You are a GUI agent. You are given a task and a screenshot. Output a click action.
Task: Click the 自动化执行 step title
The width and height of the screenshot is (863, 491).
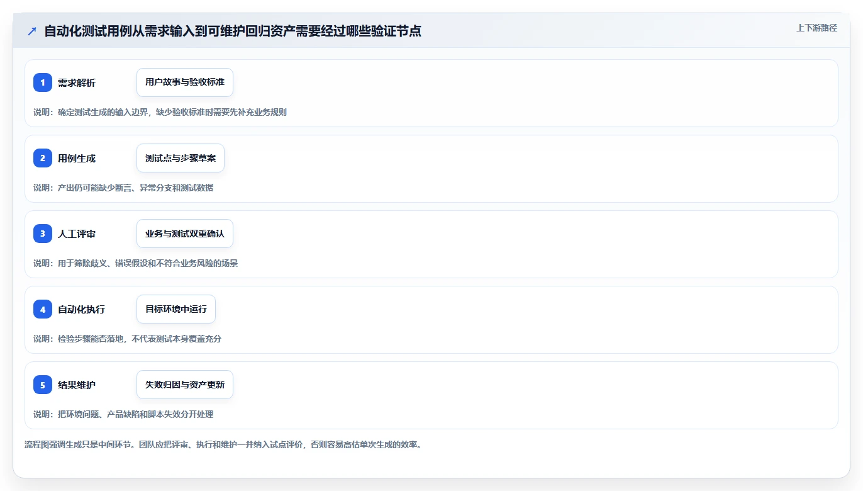82,309
